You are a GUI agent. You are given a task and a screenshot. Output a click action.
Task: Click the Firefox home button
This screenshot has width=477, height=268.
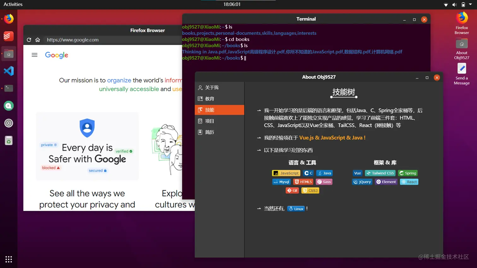pyautogui.click(x=37, y=40)
